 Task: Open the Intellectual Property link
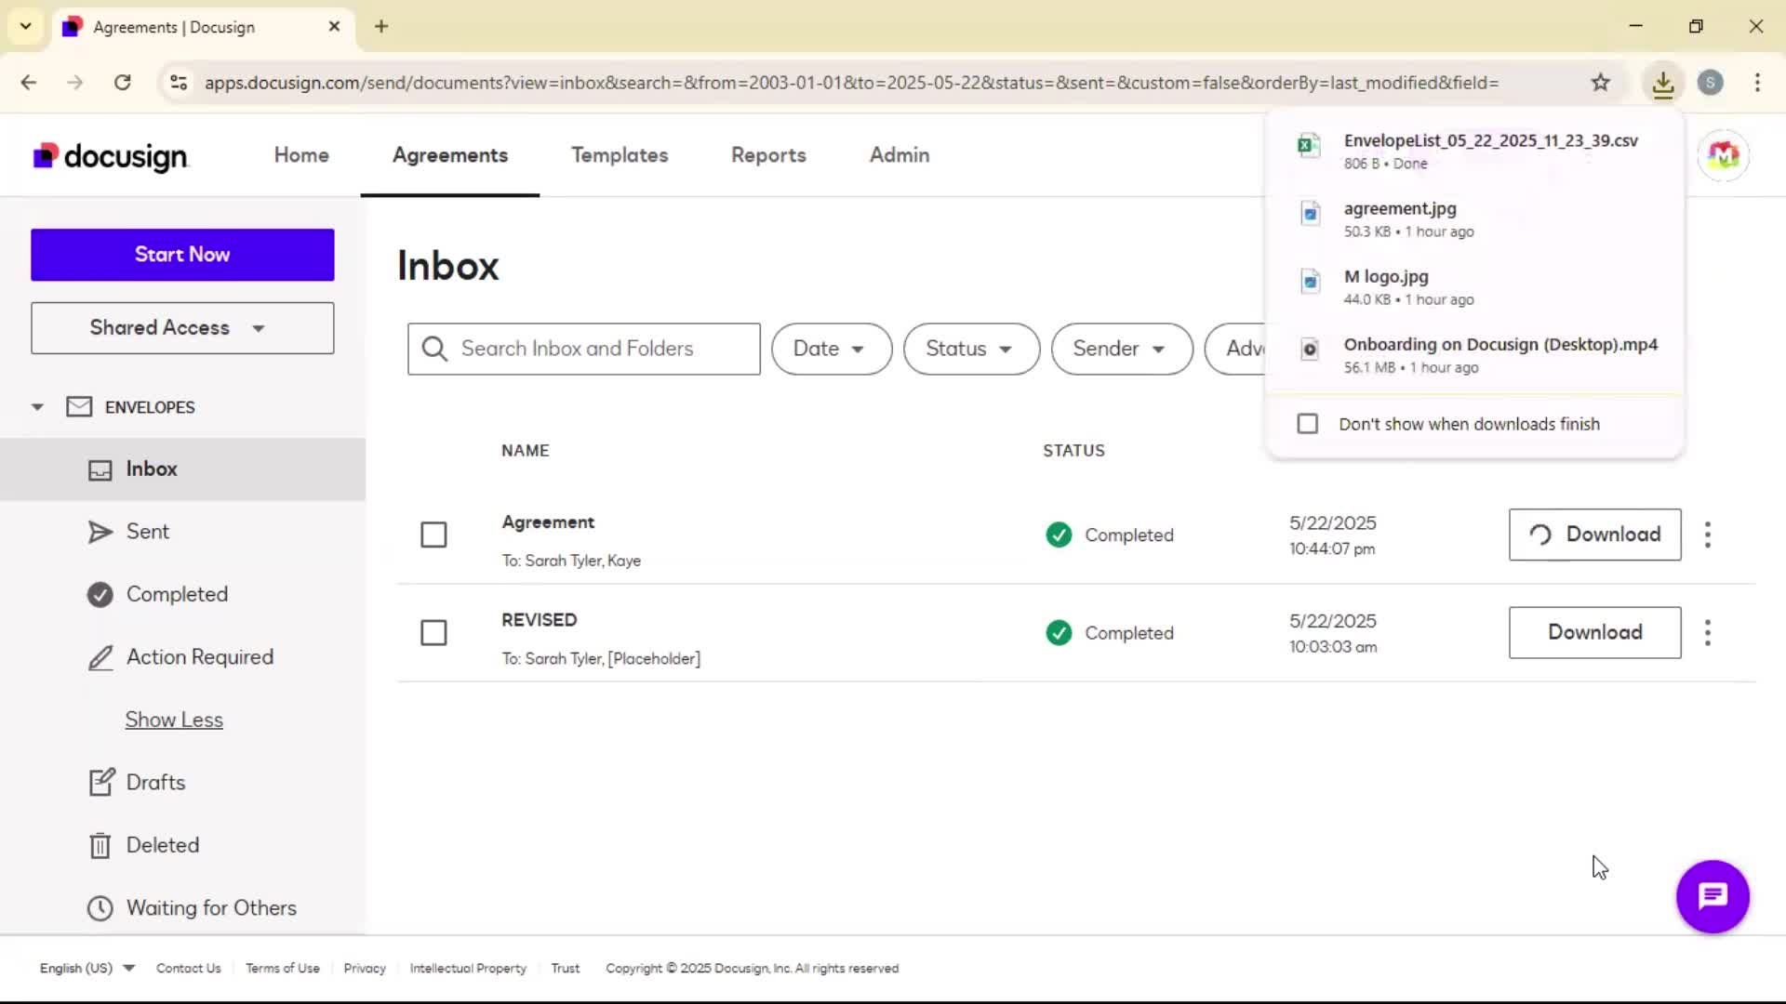click(468, 969)
